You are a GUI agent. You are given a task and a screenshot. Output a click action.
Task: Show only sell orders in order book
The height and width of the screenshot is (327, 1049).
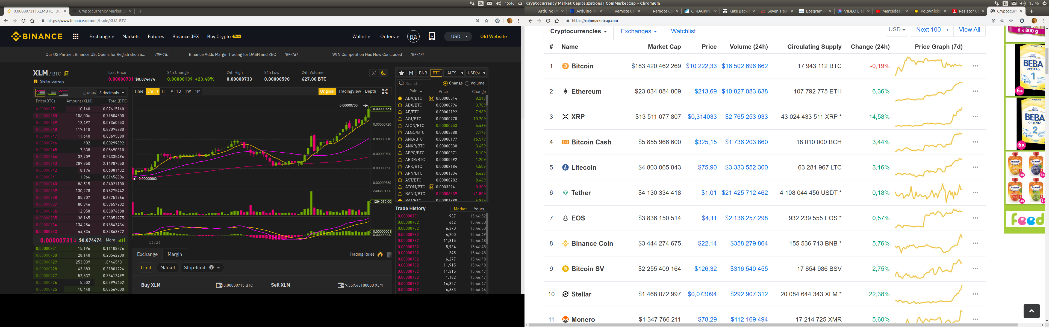(64, 93)
